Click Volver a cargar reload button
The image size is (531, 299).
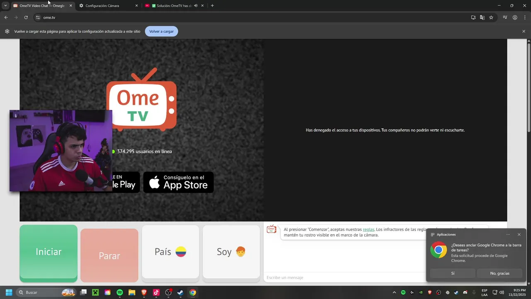pos(161,31)
